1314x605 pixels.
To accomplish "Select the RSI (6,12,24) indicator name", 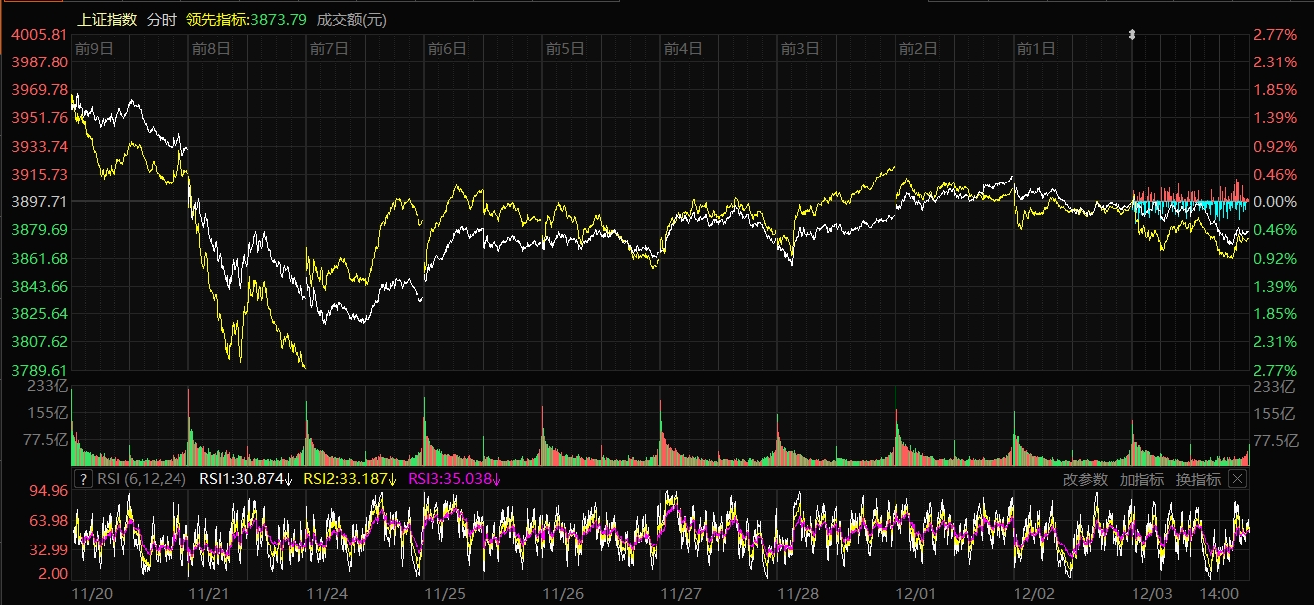I will coord(144,479).
